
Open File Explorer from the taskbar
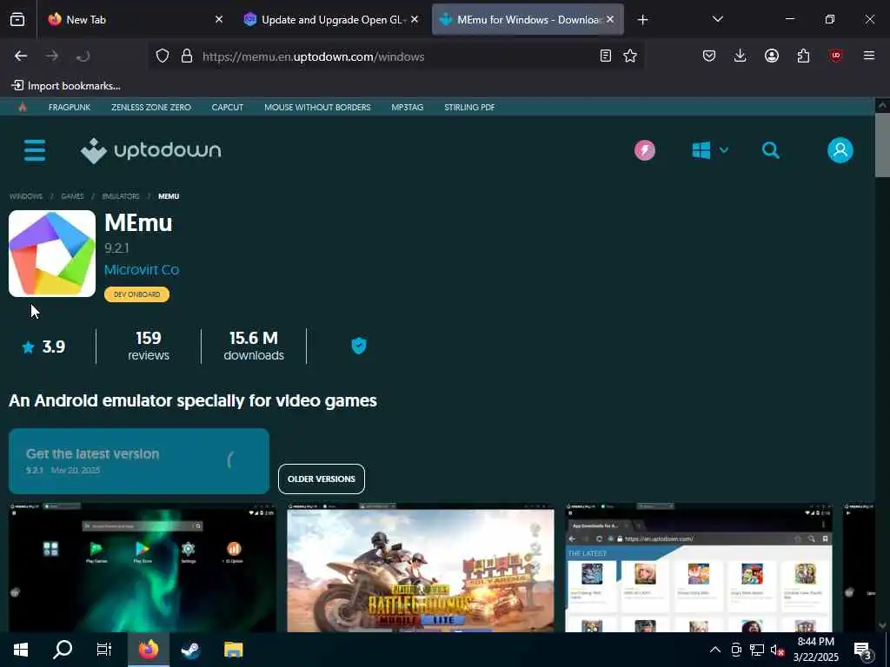click(x=233, y=650)
